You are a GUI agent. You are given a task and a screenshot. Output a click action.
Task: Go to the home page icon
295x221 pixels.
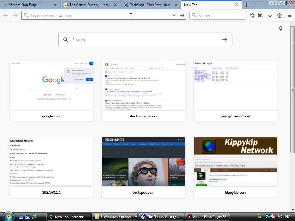tap(279, 16)
